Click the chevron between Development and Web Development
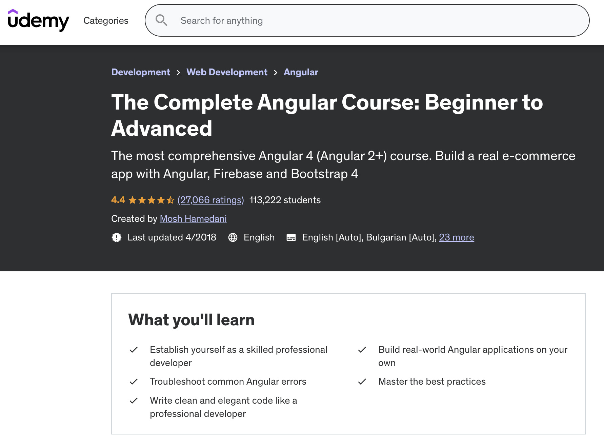This screenshot has width=604, height=445. point(178,72)
